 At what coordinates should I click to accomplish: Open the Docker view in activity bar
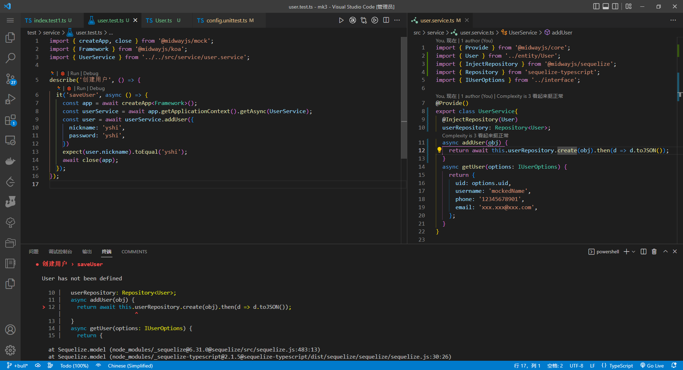coord(10,161)
